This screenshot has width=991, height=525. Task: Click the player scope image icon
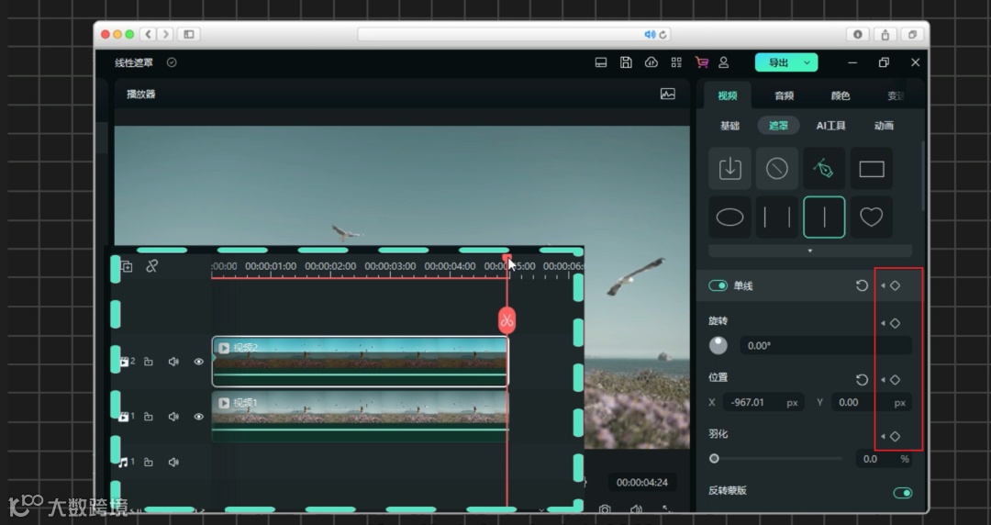pos(667,94)
